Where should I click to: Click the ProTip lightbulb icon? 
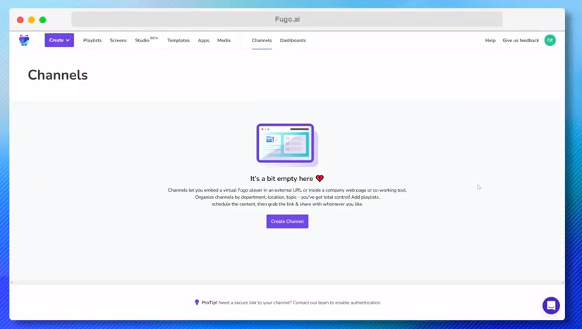pos(197,302)
